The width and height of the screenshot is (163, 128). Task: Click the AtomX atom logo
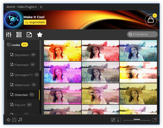click(13, 19)
